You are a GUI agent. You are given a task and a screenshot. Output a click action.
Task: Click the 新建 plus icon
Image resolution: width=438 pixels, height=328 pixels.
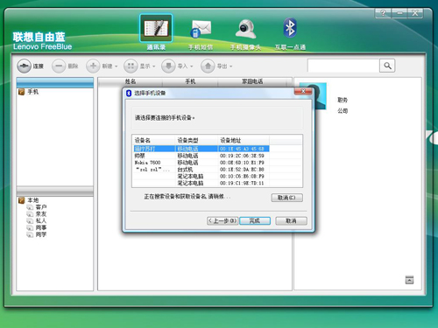coord(93,66)
